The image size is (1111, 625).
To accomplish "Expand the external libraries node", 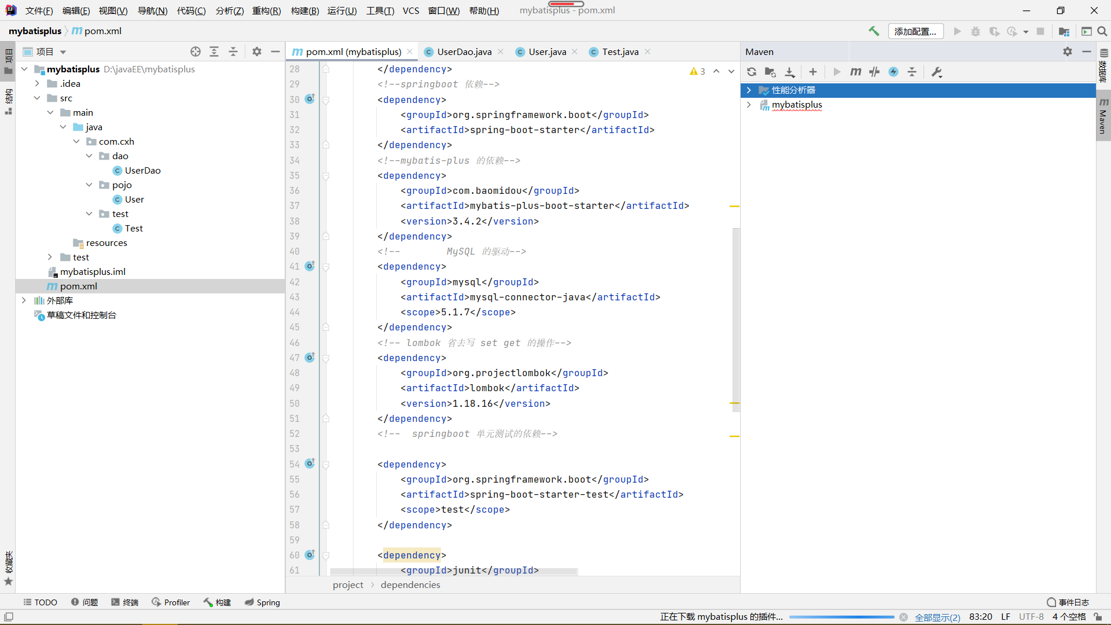I will point(24,300).
